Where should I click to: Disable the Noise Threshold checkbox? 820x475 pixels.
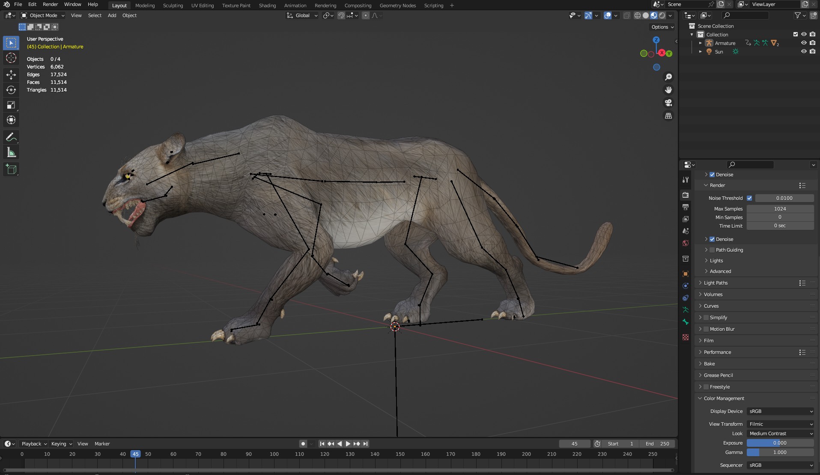click(x=749, y=198)
